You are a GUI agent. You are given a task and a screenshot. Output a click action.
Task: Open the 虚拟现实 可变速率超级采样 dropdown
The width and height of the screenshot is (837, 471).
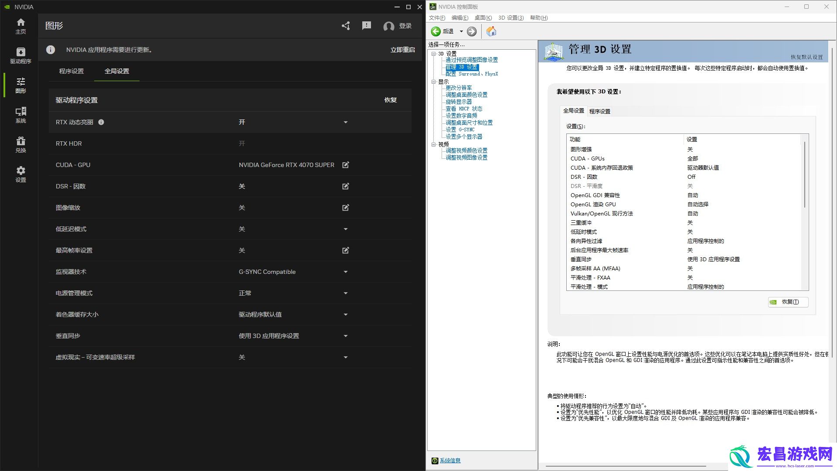click(346, 357)
